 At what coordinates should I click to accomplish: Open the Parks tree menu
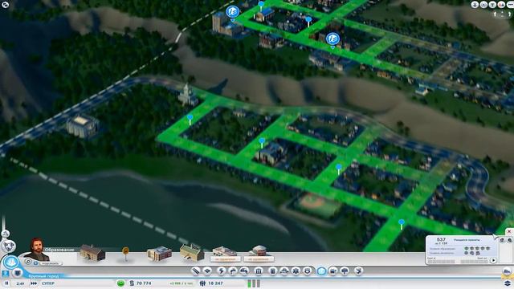click(345, 271)
